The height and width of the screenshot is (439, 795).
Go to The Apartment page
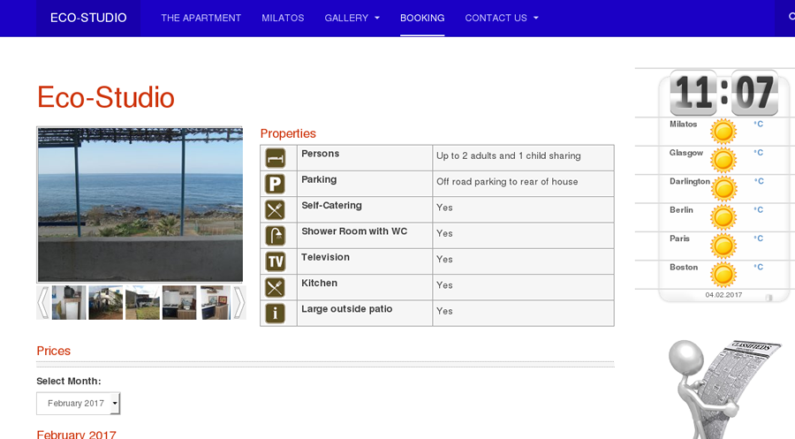[x=201, y=18]
